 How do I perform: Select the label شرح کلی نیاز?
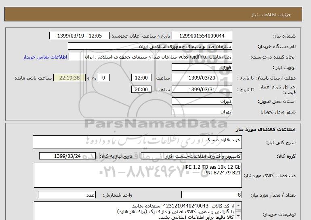coord(281,142)
